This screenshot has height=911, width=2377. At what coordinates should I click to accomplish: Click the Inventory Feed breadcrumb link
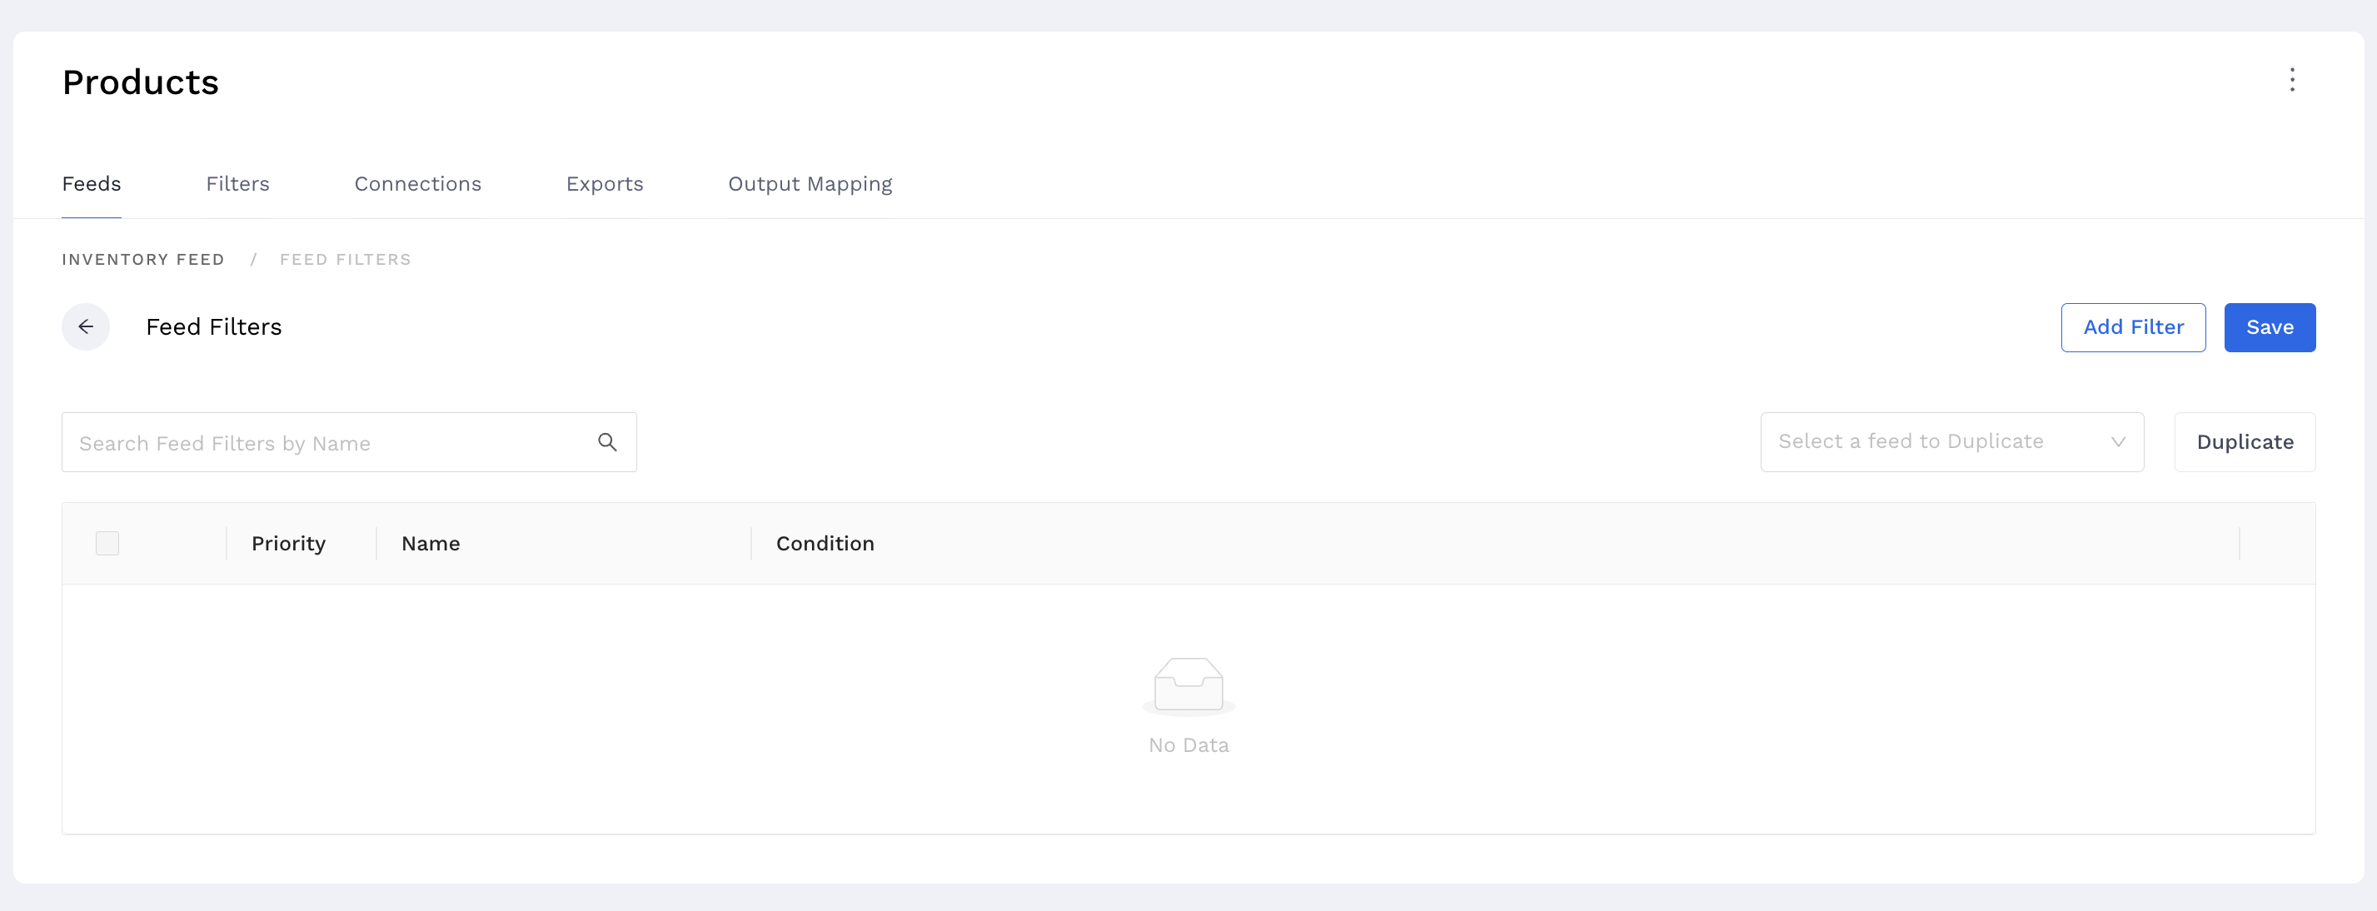(143, 259)
